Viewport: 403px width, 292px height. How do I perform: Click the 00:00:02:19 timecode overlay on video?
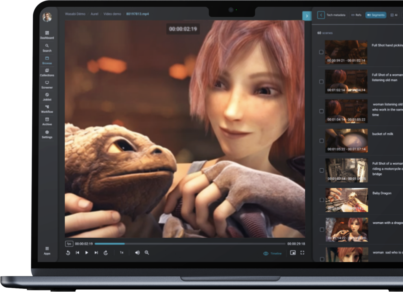click(183, 29)
